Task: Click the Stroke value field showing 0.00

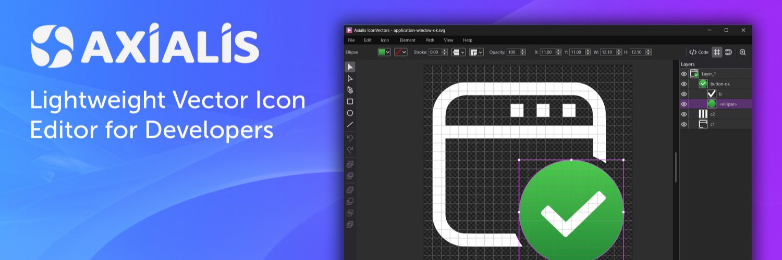Action: (x=435, y=52)
